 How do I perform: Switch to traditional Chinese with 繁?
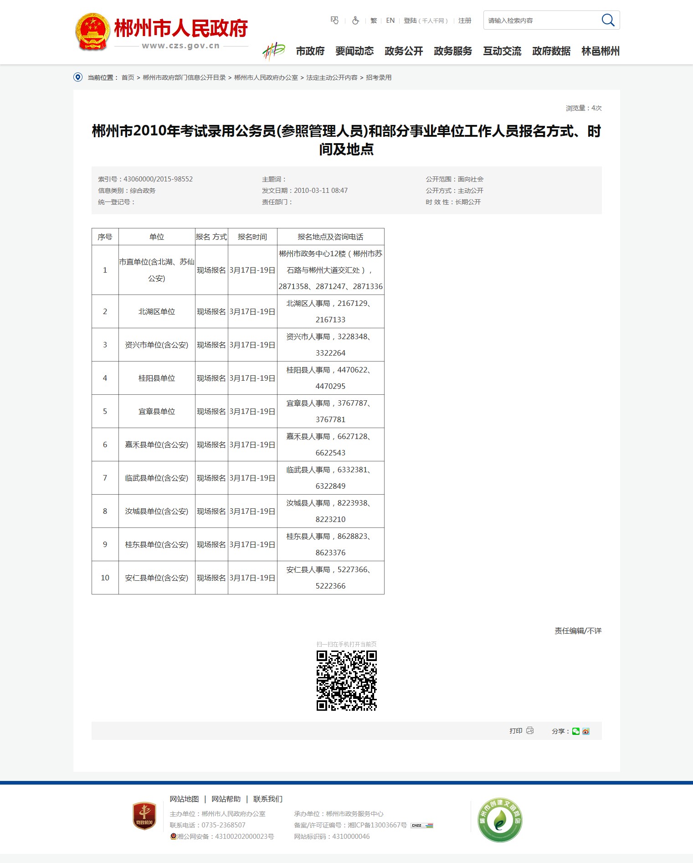click(374, 21)
